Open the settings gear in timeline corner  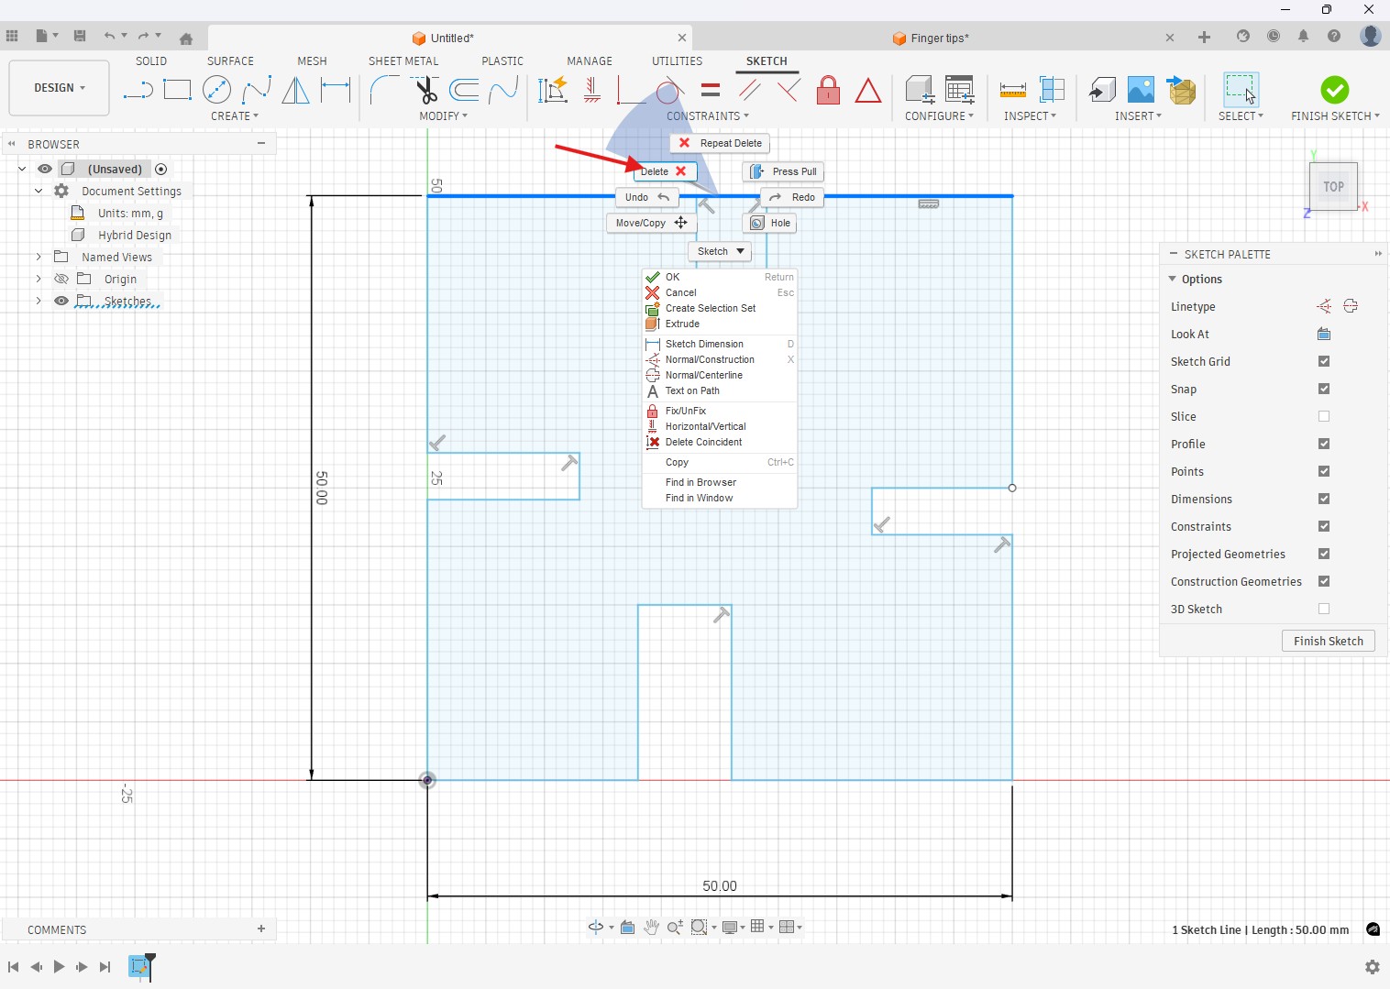(x=1373, y=967)
